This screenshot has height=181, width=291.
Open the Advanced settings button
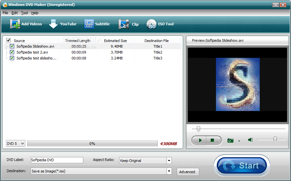coord(188,172)
